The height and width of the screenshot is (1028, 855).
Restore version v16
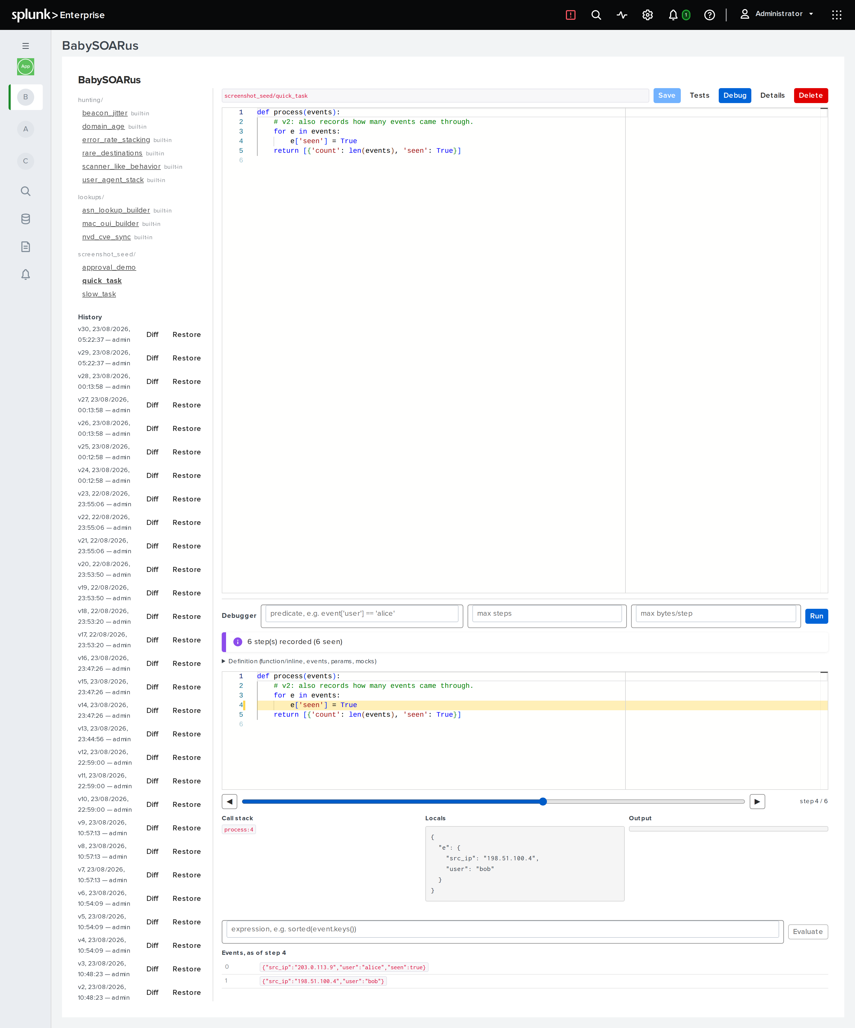(187, 663)
